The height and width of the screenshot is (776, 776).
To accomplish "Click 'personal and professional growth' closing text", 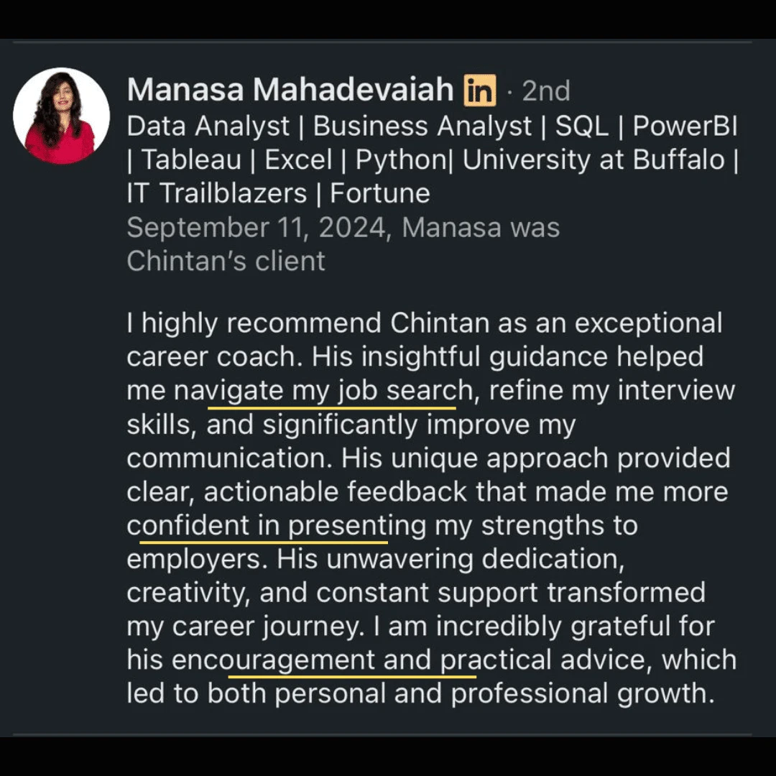I will [x=494, y=694].
